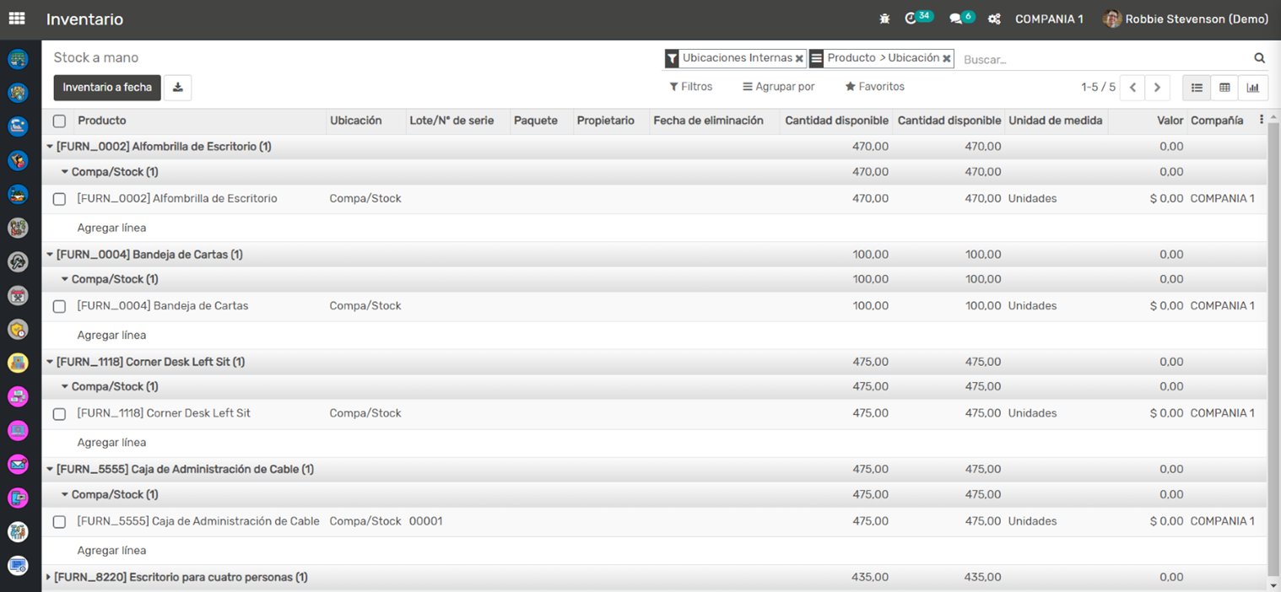The height and width of the screenshot is (592, 1281).
Task: Remove the Ubicaciones Internas filter tag
Action: coord(799,59)
